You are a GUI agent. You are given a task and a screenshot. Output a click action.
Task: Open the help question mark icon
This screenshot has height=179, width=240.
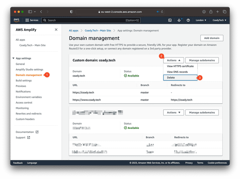point(188,20)
